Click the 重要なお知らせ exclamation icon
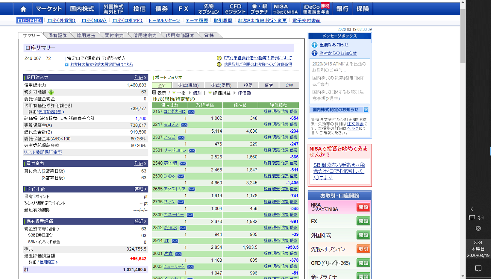The height and width of the screenshot is (279, 491). point(314,45)
